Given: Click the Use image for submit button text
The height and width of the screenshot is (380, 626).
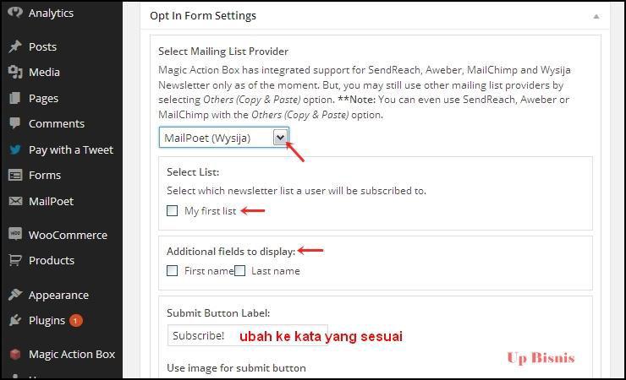Looking at the screenshot, I should pyautogui.click(x=236, y=367).
